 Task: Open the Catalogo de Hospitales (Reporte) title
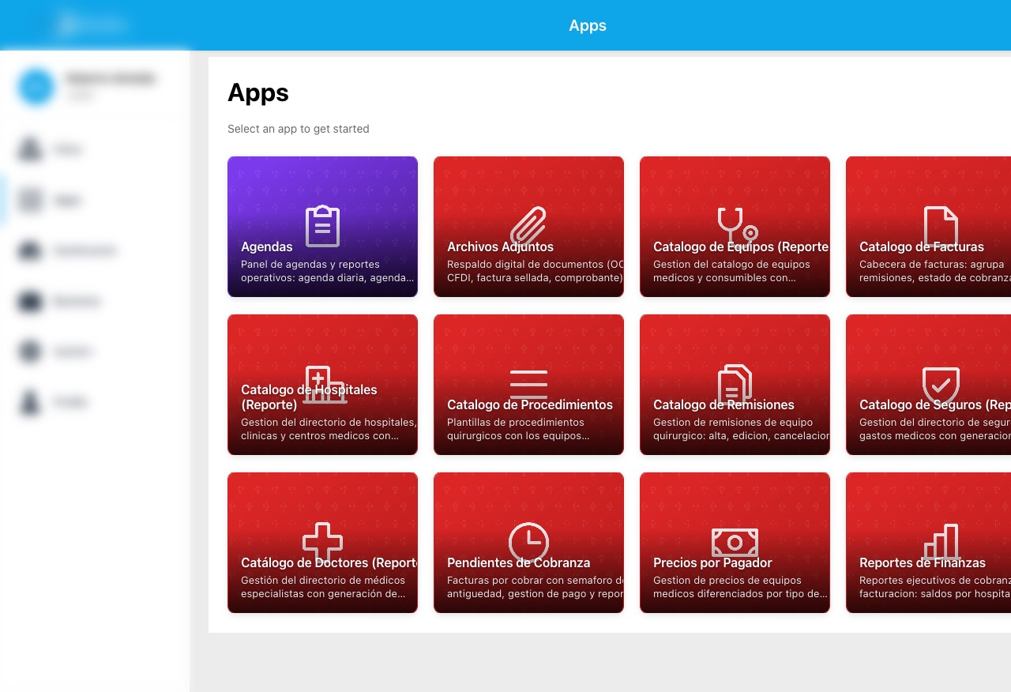point(309,397)
